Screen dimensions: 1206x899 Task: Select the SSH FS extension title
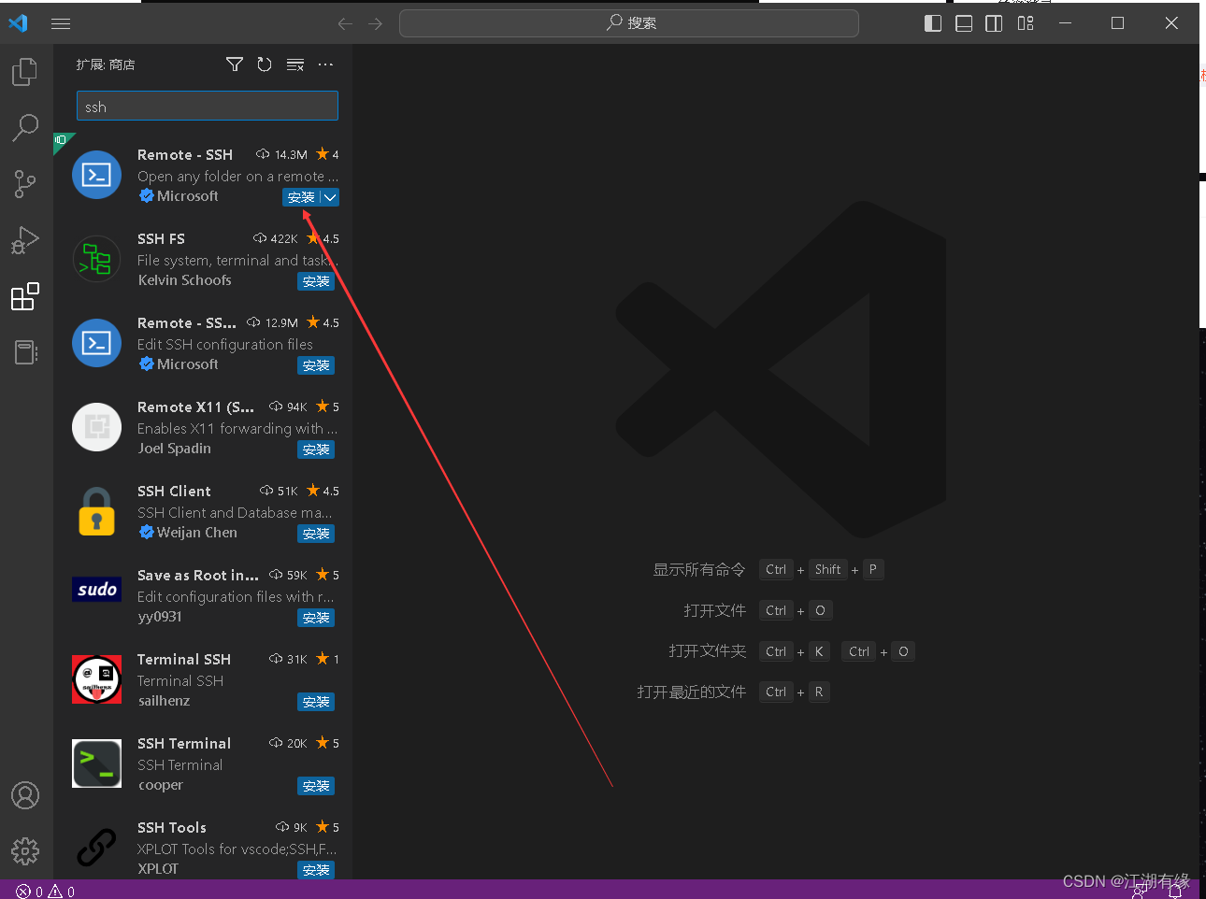pos(161,239)
